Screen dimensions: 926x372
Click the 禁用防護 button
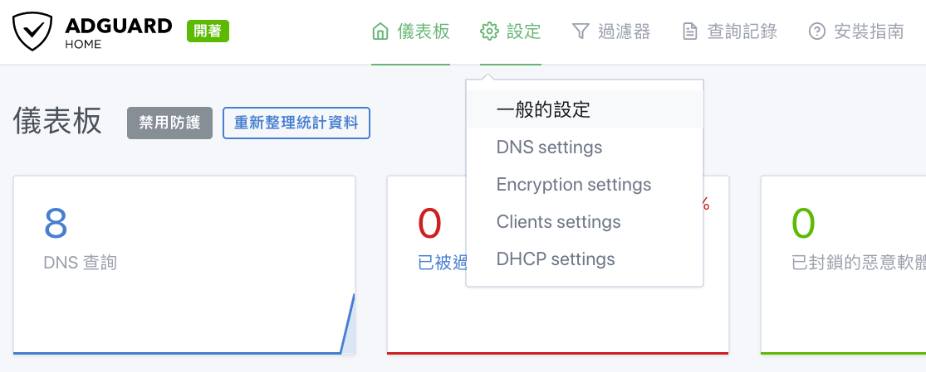click(x=169, y=123)
